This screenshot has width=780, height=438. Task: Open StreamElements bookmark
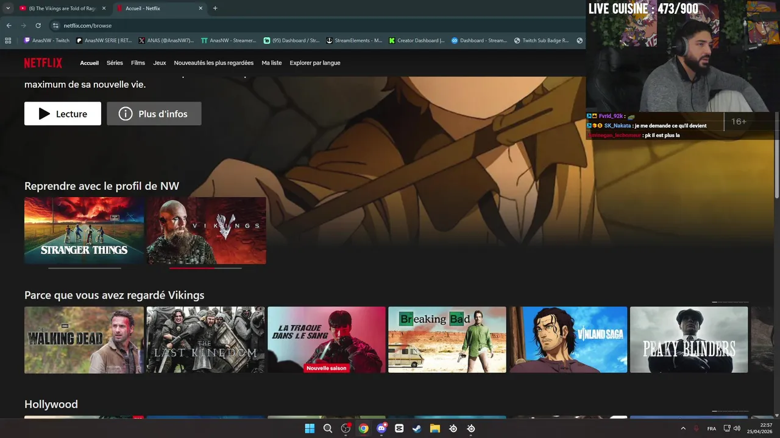click(354, 41)
